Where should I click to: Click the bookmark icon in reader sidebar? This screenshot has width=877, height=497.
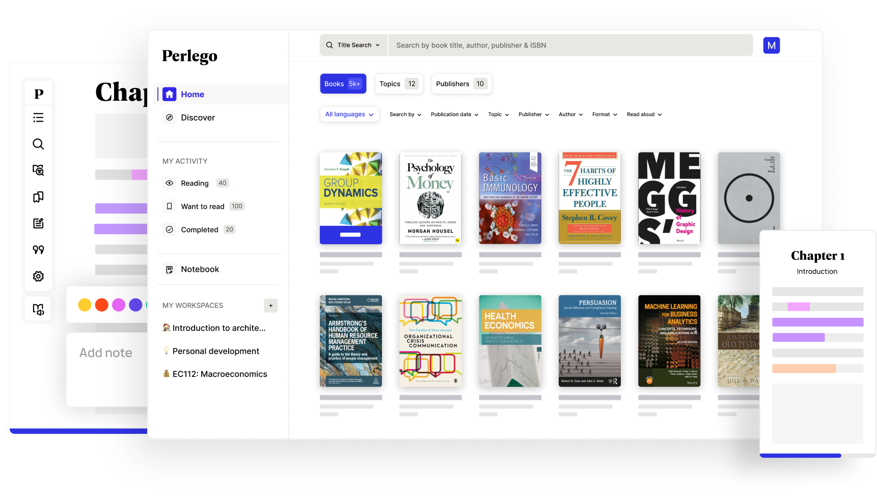pyautogui.click(x=38, y=197)
